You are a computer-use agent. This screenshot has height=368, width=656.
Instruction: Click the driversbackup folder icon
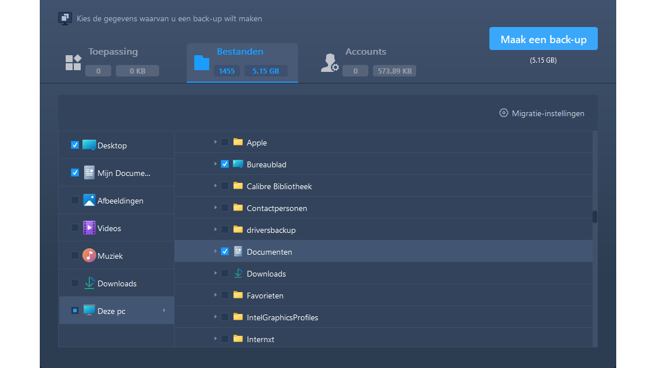click(238, 229)
